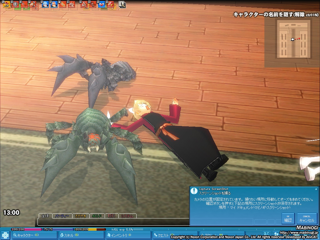The height and width of the screenshot is (240, 320).
Task: Activate the F8 hotkey skill icon
Action: click(72, 4)
